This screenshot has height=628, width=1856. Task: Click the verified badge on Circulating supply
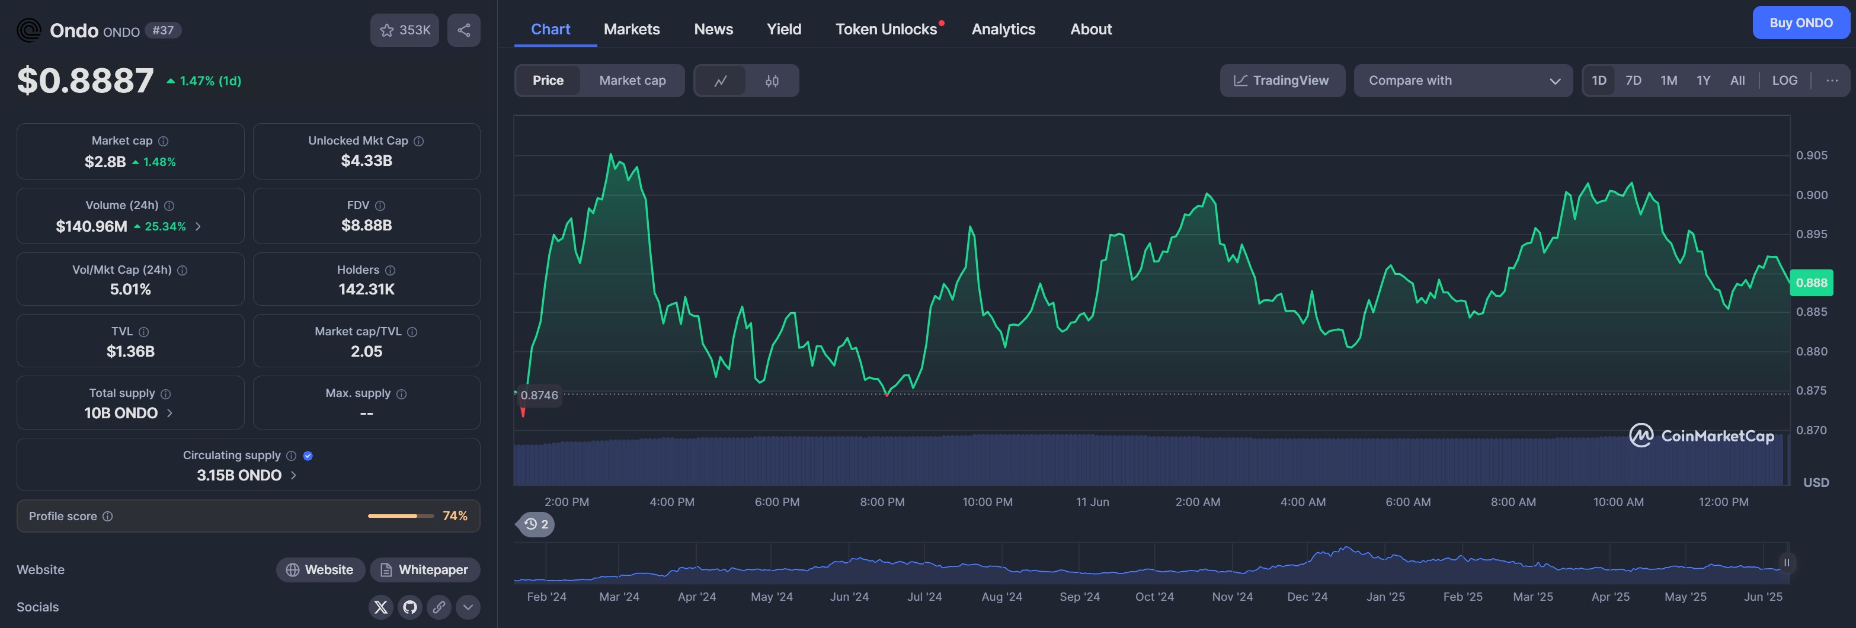click(308, 456)
